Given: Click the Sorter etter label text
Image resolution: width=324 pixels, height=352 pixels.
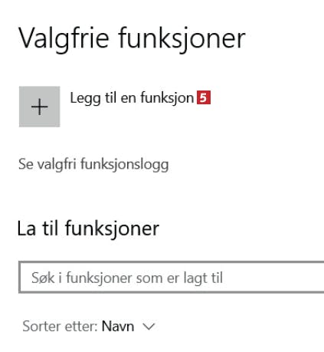Looking at the screenshot, I should click(60, 327).
